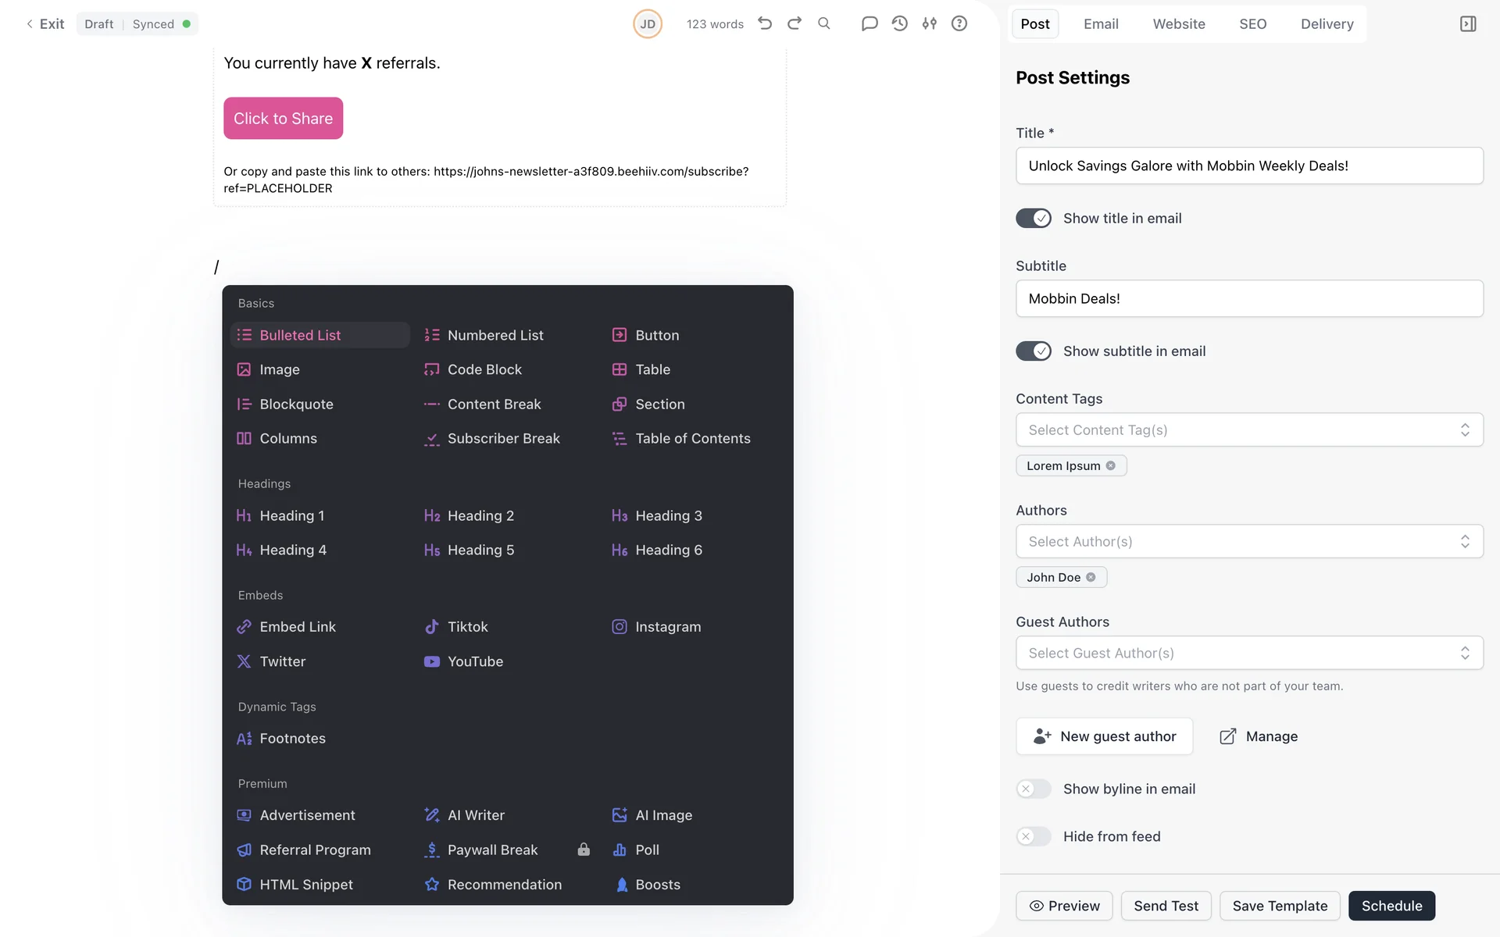Click the Schedule button
This screenshot has height=937, width=1500.
click(1391, 906)
